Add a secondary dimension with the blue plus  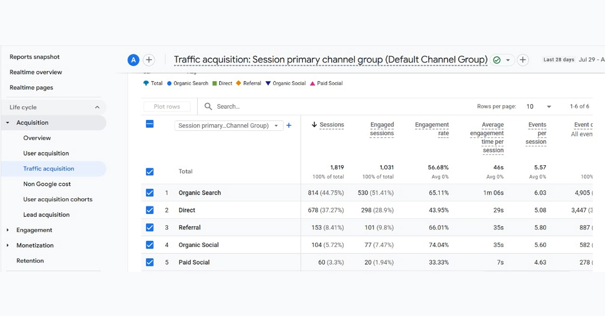click(x=289, y=126)
